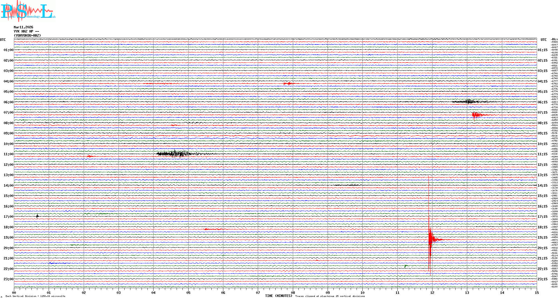Click the minute 15 tick label on bottom axis
The image size is (559, 300).
(x=536, y=292)
